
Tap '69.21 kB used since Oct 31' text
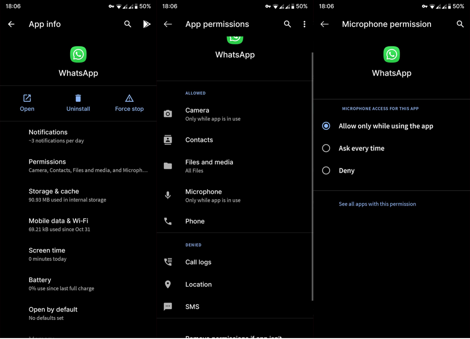(x=59, y=229)
